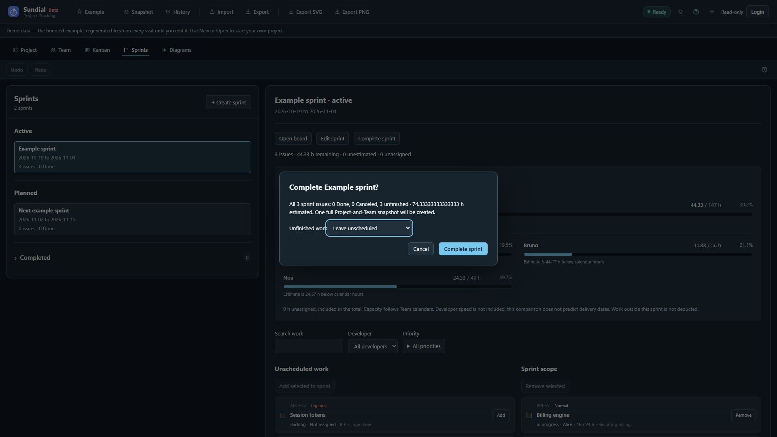
Task: Expand the All priorities filter
Action: (x=424, y=346)
